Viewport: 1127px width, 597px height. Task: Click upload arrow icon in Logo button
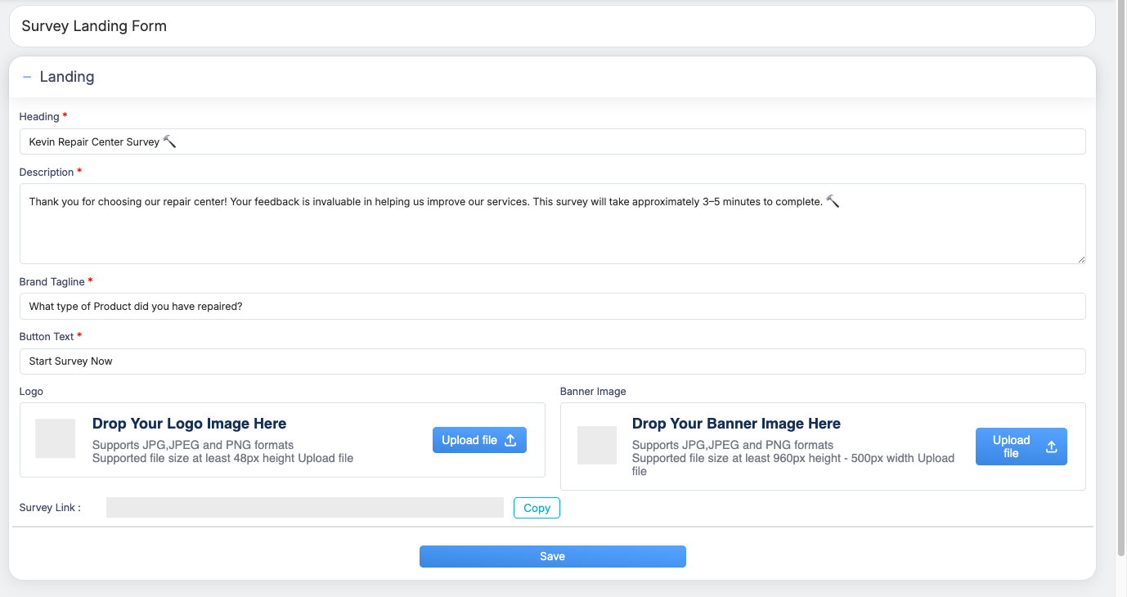510,440
